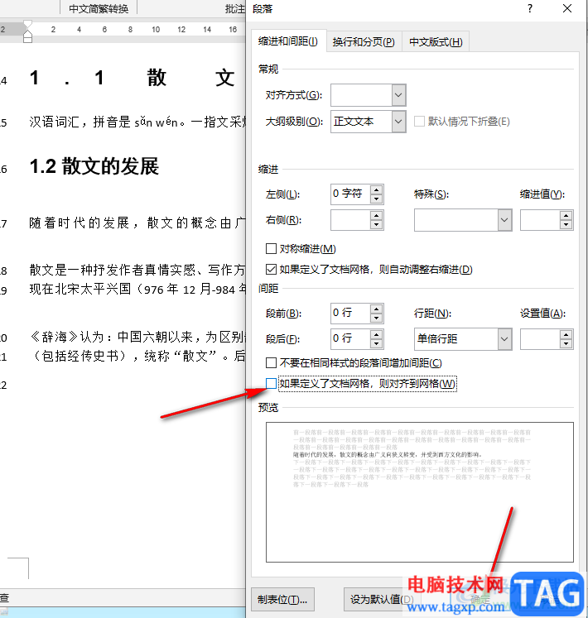
Task: Click the line starting （包括经传史书）
Action: (x=137, y=356)
